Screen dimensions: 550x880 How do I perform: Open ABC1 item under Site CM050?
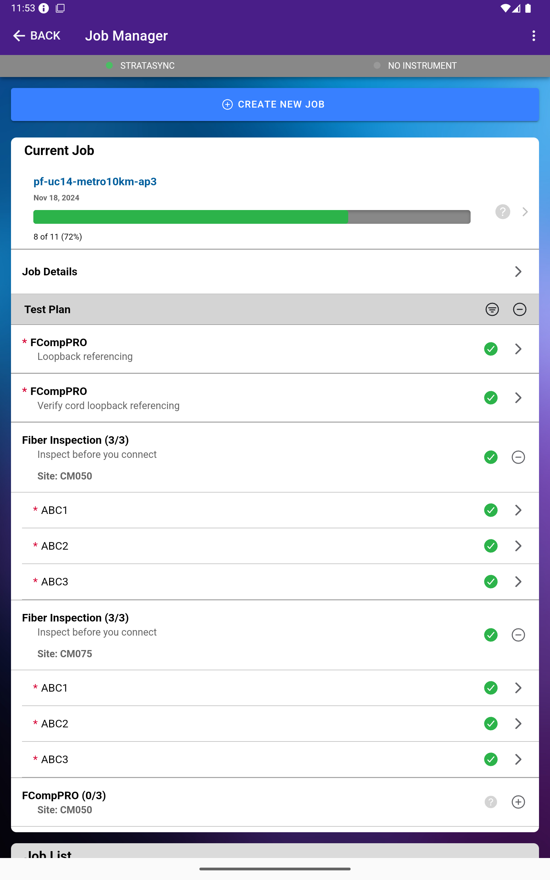(275, 510)
